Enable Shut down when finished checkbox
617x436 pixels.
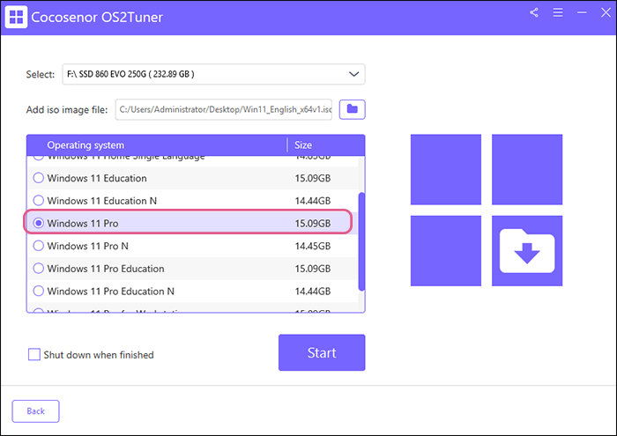click(x=34, y=355)
